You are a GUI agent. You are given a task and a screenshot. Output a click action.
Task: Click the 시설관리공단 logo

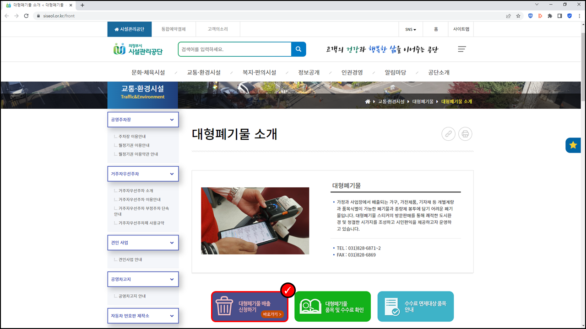point(138,49)
